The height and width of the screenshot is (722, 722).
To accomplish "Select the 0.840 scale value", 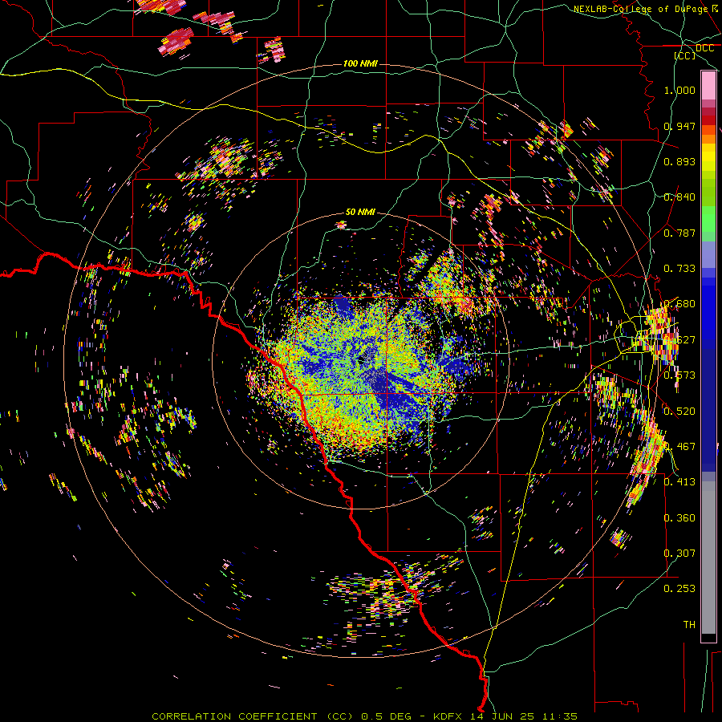I will tap(679, 197).
